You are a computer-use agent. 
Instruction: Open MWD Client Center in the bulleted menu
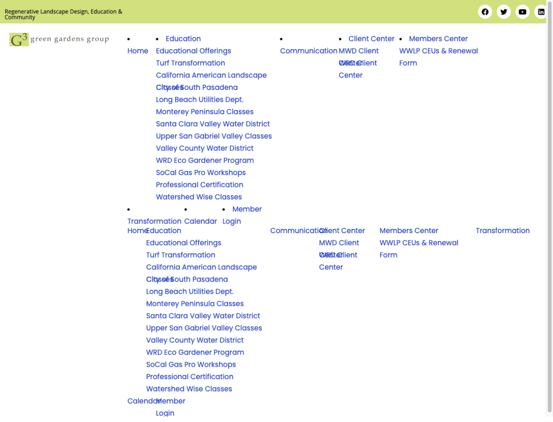tap(359, 51)
